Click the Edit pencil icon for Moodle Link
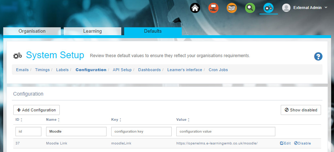334x152 pixels. tap(281, 143)
